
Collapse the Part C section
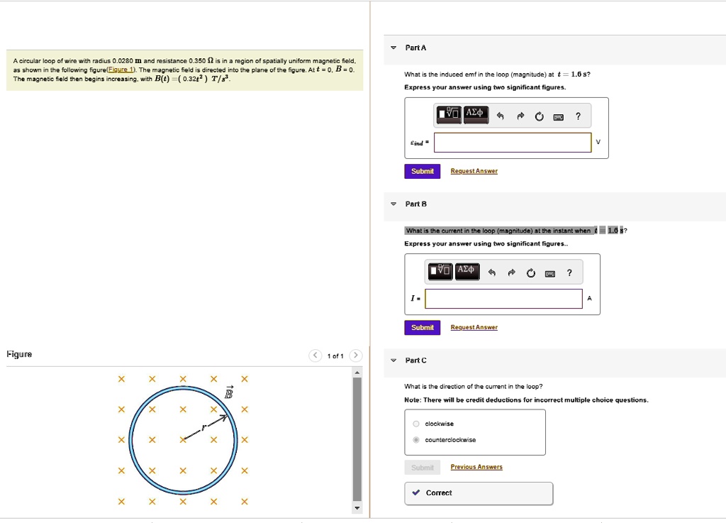[393, 360]
